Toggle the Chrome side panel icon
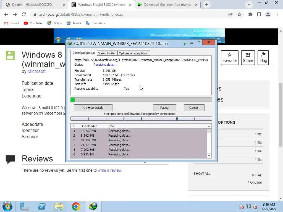Viewport: 283px width, 212px height. click(x=259, y=14)
